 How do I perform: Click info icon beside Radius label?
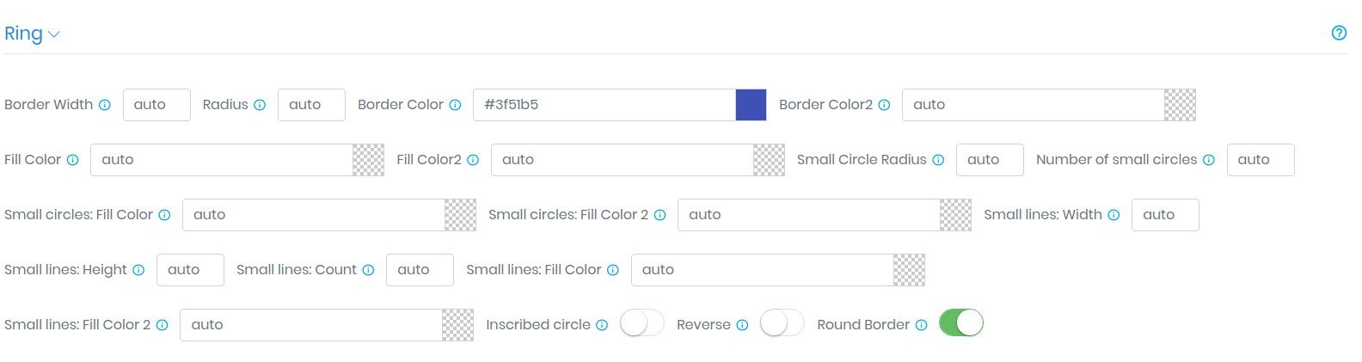pyautogui.click(x=260, y=105)
